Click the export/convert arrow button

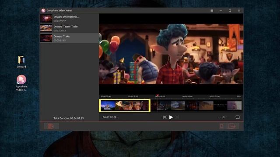[232, 126]
